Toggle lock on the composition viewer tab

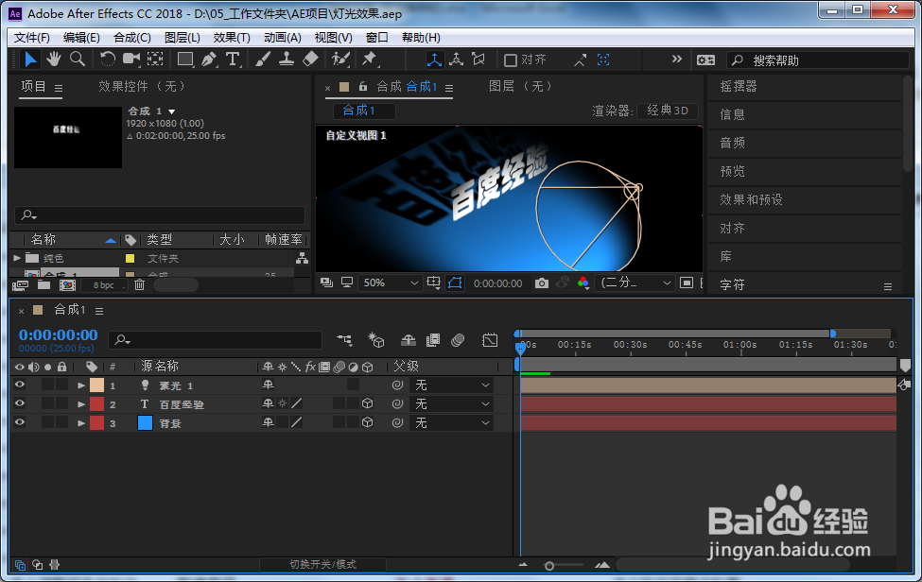[363, 86]
